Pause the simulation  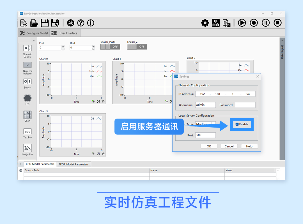(266, 23)
